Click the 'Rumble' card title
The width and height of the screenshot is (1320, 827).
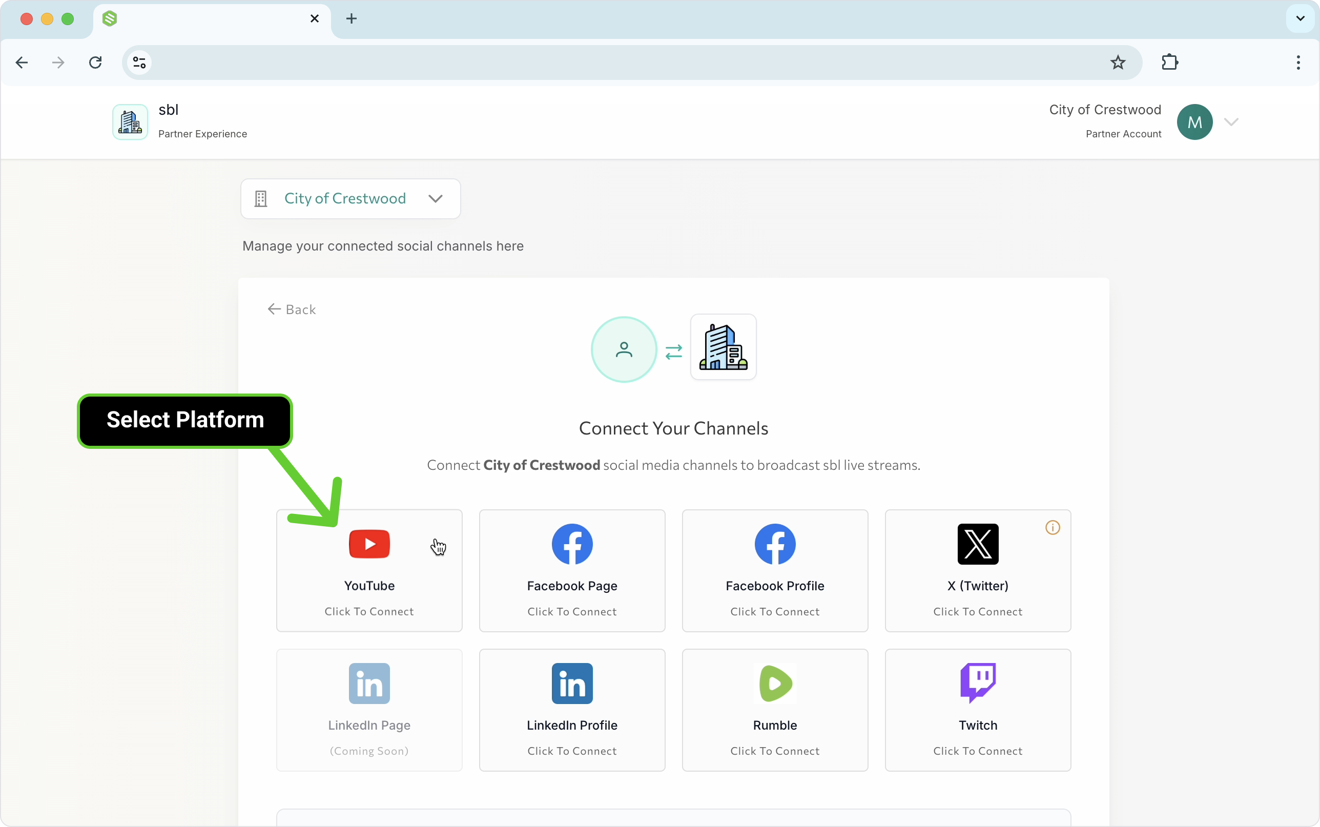tap(775, 725)
